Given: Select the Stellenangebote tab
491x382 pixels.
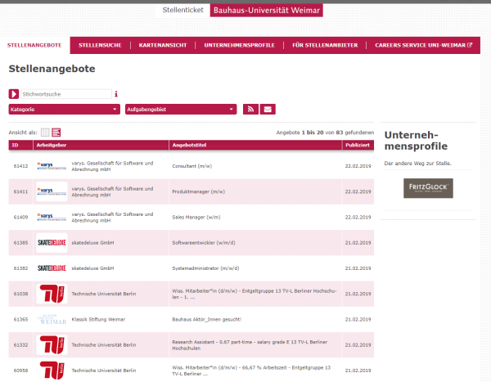Looking at the screenshot, I should click(34, 46).
